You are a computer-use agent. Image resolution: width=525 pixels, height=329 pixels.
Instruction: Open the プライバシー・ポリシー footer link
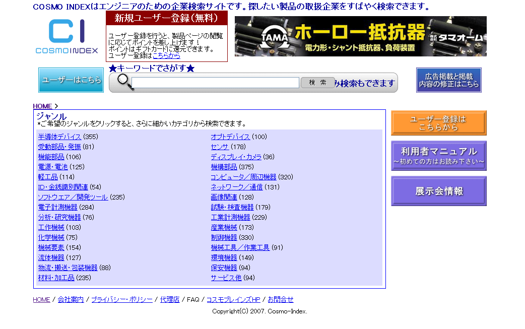(x=122, y=300)
